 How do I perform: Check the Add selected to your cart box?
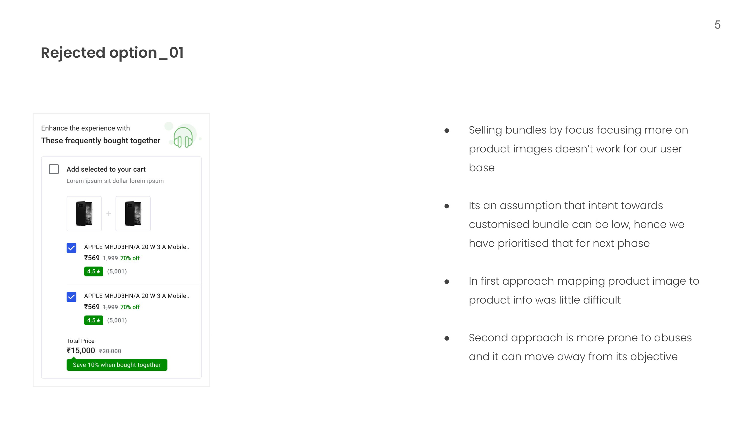[54, 169]
